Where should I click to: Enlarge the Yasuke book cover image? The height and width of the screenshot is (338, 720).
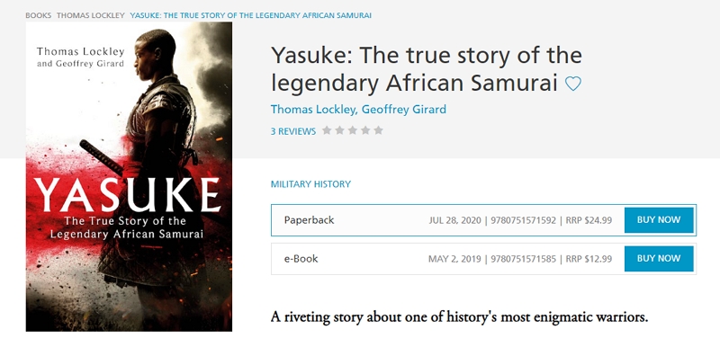coord(129,176)
